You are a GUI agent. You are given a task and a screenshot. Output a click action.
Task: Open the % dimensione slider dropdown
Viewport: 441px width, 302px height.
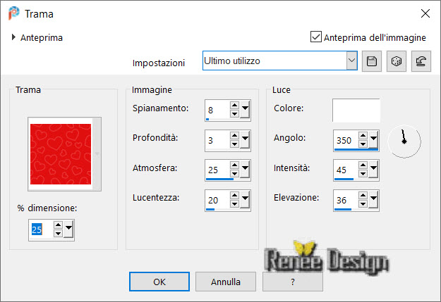pos(68,229)
